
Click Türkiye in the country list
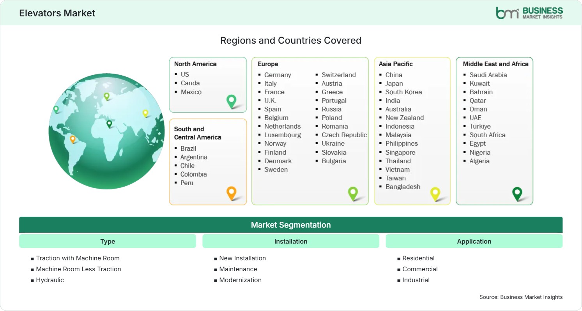click(480, 126)
